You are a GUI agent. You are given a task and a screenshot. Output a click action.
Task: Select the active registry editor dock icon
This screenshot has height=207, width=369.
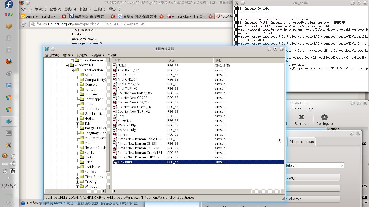tap(9, 122)
